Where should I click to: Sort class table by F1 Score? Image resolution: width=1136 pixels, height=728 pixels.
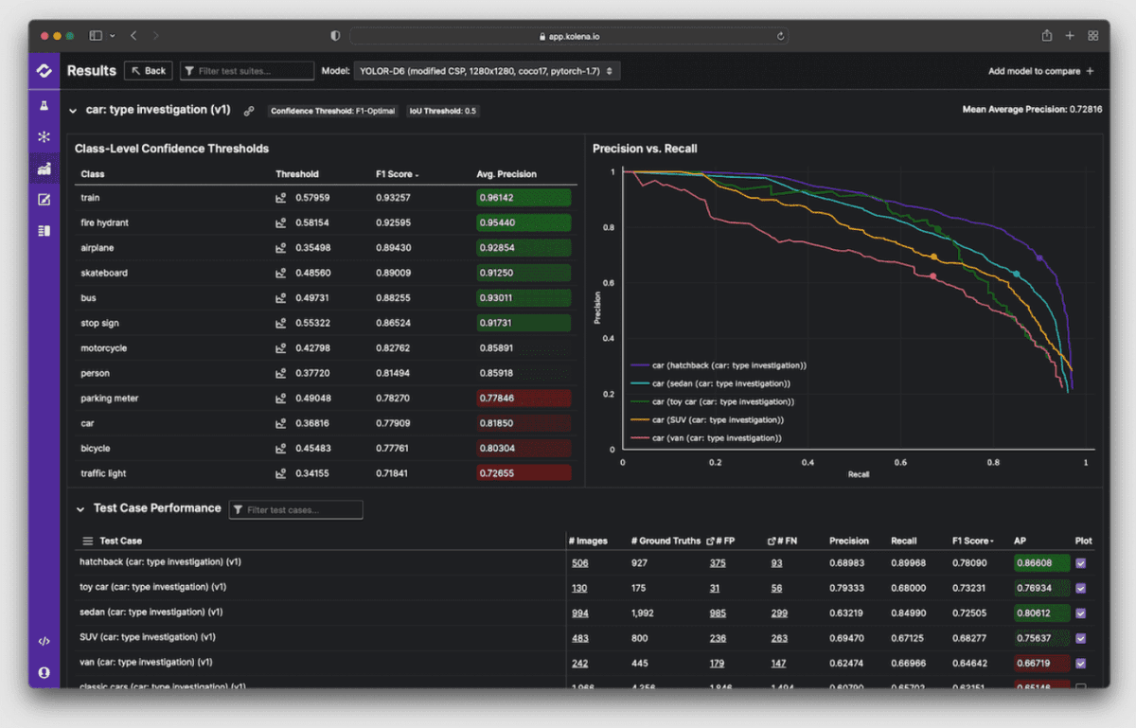(398, 174)
